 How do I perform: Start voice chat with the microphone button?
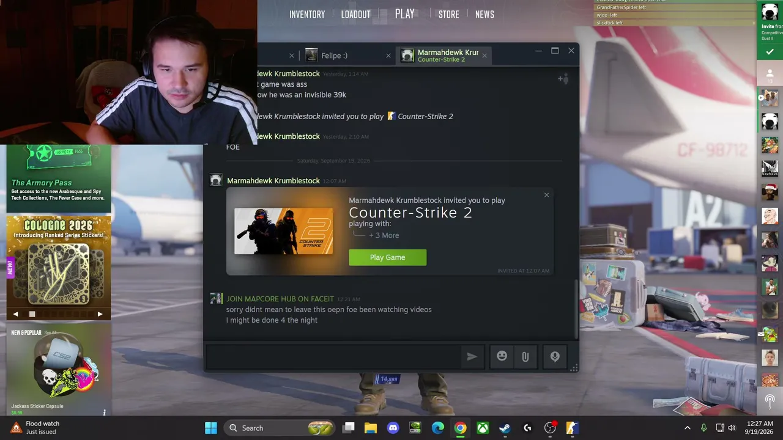coord(555,357)
